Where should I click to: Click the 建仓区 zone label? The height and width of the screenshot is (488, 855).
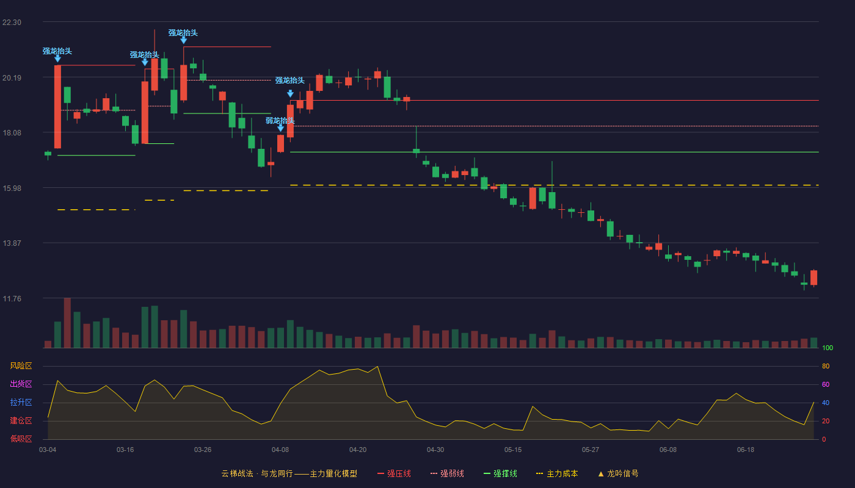point(21,421)
